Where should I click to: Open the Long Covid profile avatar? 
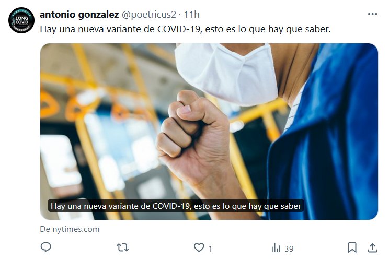(x=21, y=20)
